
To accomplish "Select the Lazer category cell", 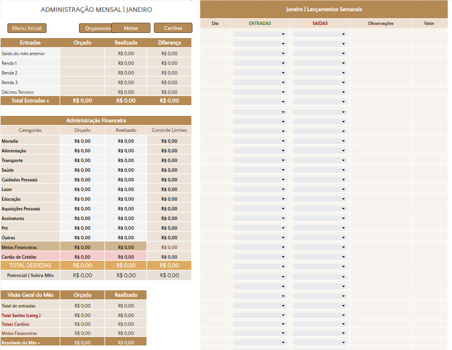I will (30, 189).
